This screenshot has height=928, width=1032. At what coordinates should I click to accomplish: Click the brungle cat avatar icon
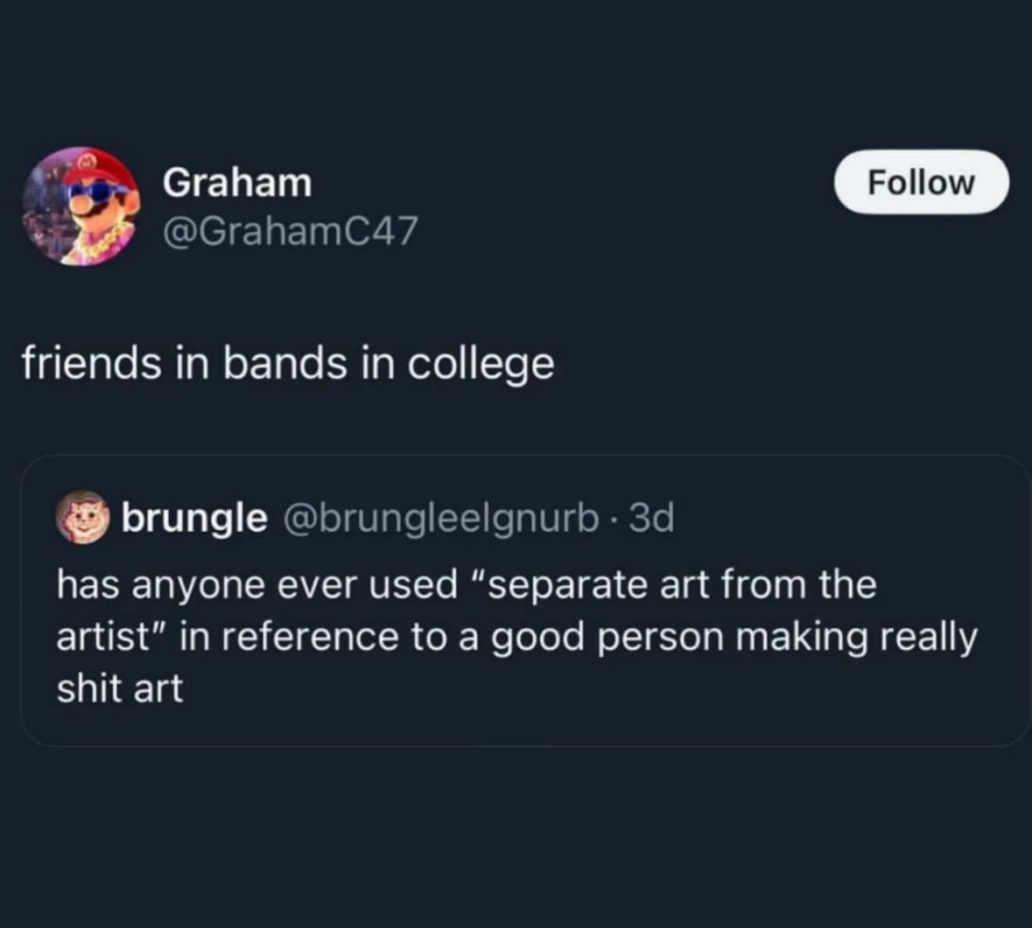[82, 518]
